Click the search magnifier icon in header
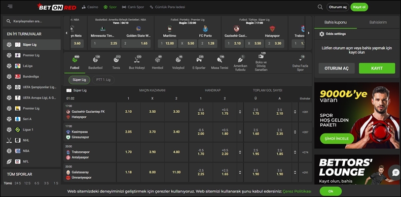 [x=320, y=7]
